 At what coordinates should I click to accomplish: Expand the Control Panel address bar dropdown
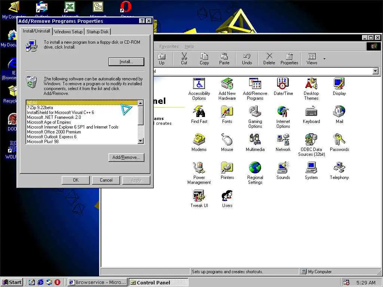376,71
